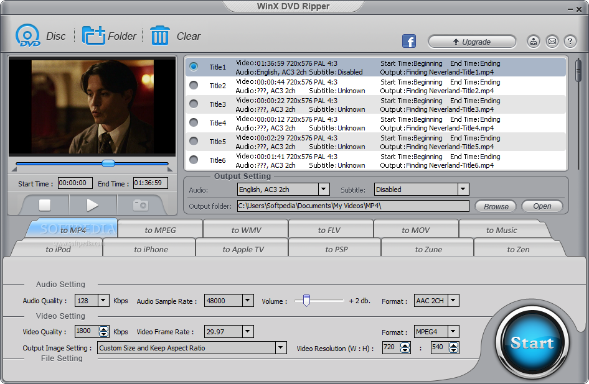Minimize the WinX DVD Ripper window

click(570, 9)
